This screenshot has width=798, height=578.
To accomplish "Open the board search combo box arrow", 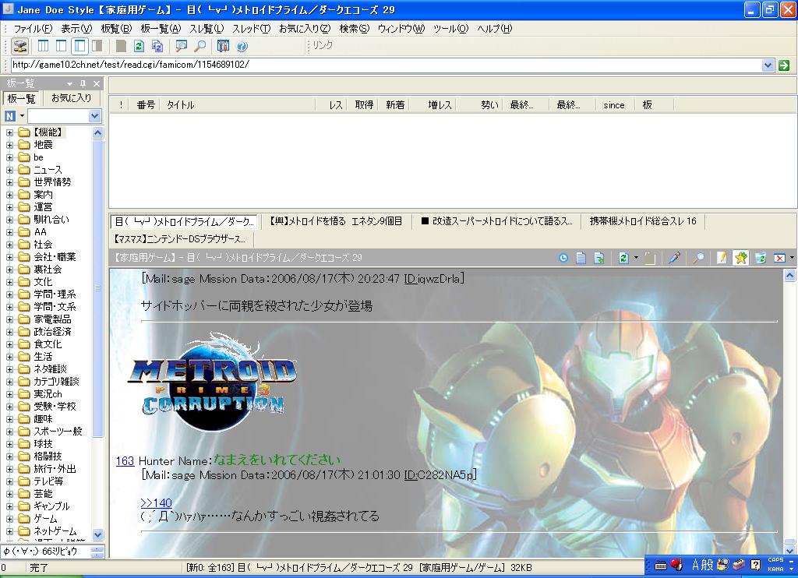I will (94, 116).
